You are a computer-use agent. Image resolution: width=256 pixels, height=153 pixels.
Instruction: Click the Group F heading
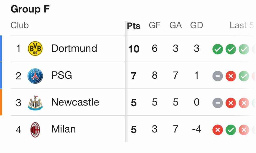(x=30, y=9)
